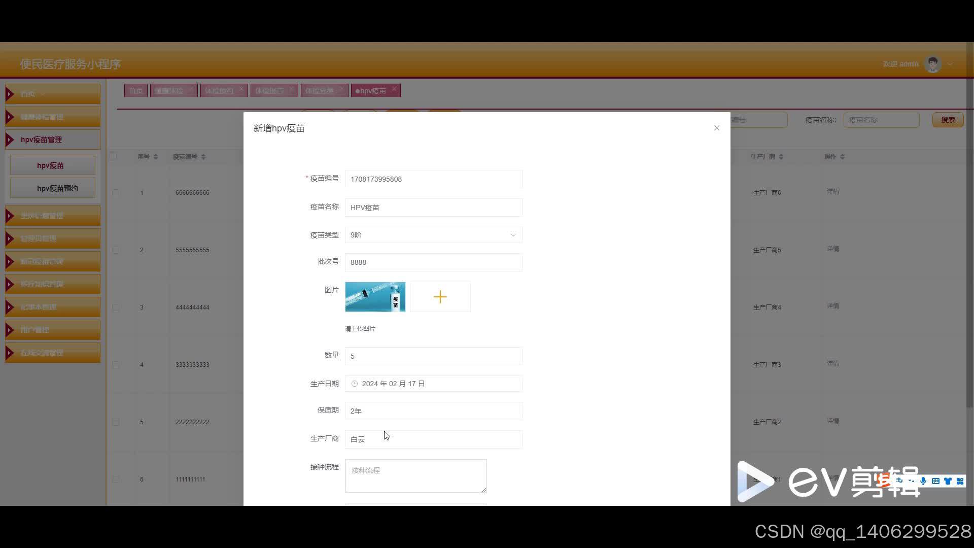Click into the 接种流程 text area
This screenshot has height=548, width=974.
tap(415, 475)
